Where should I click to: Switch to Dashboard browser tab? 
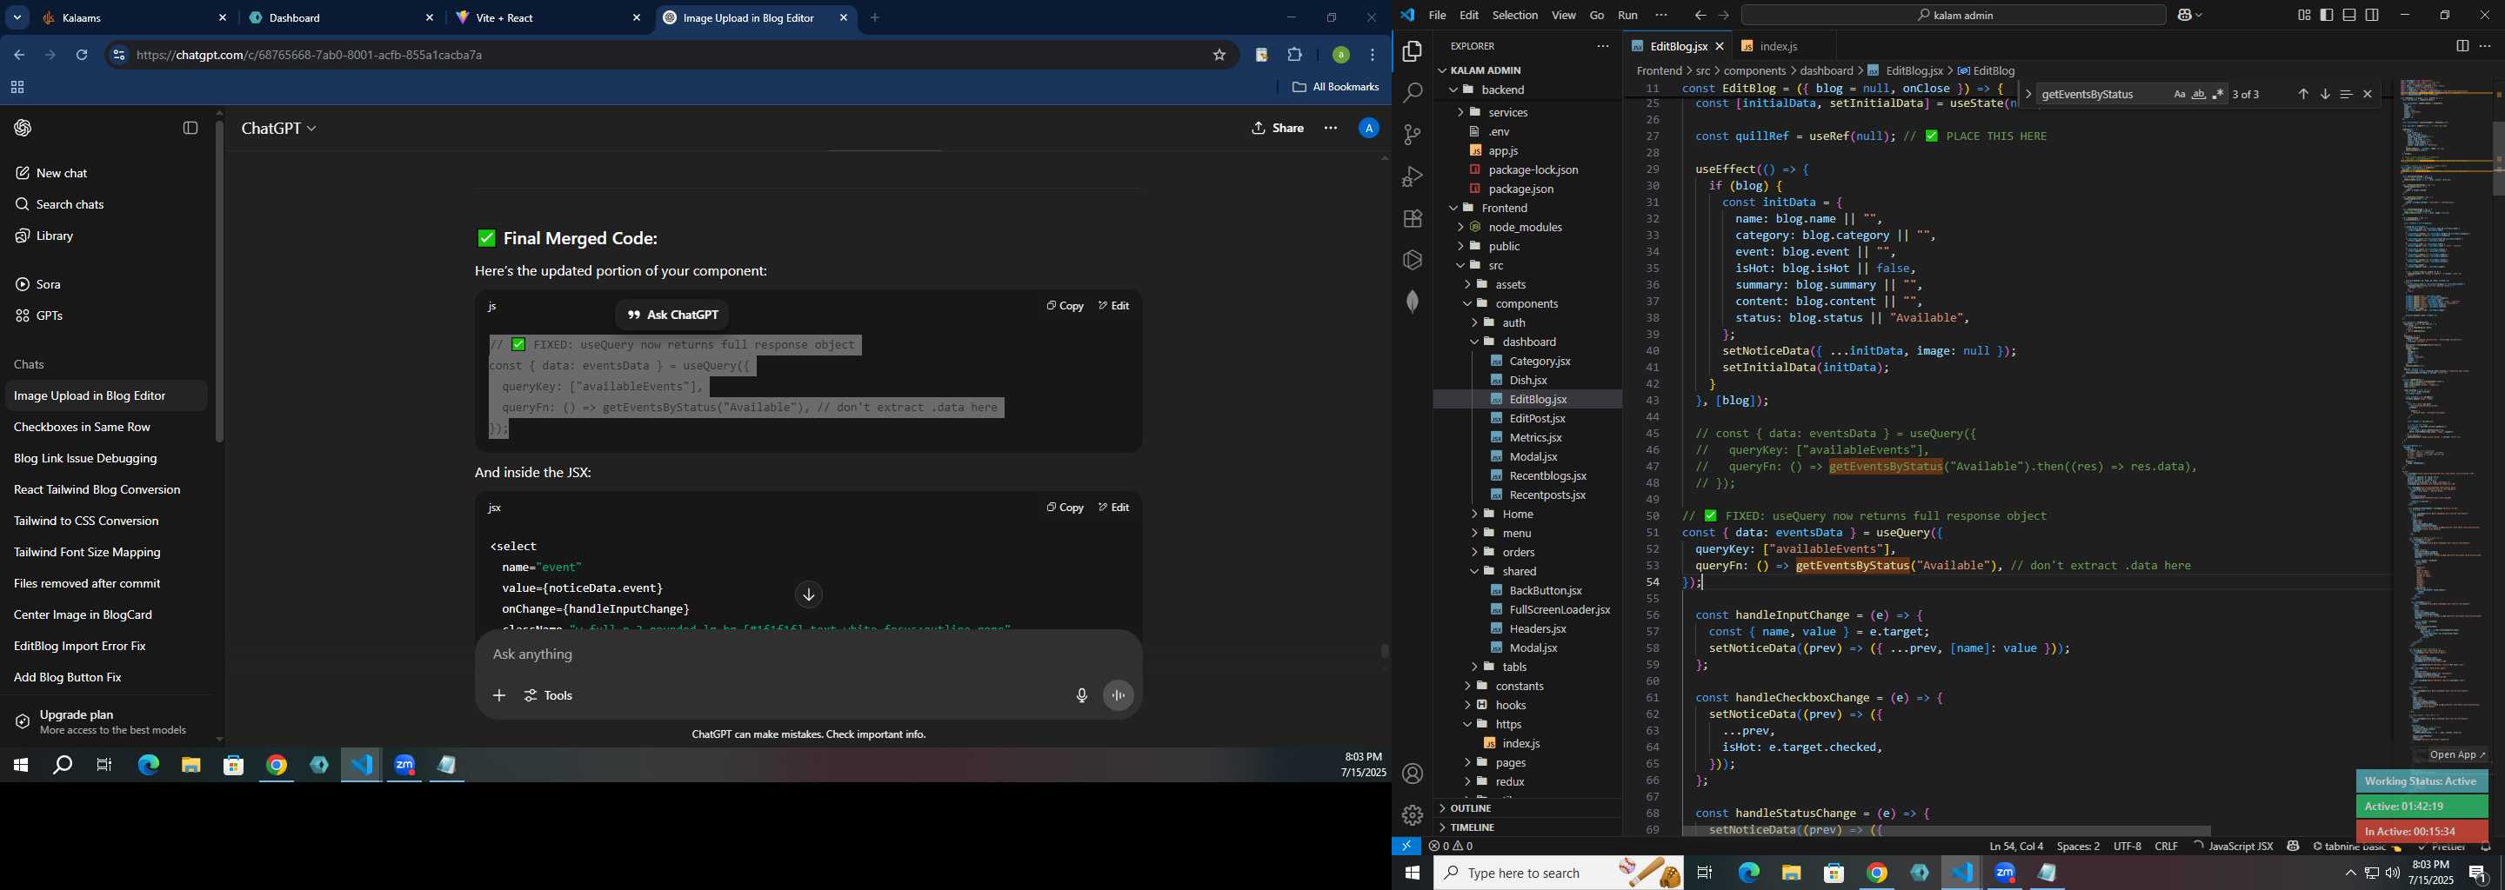(x=341, y=18)
